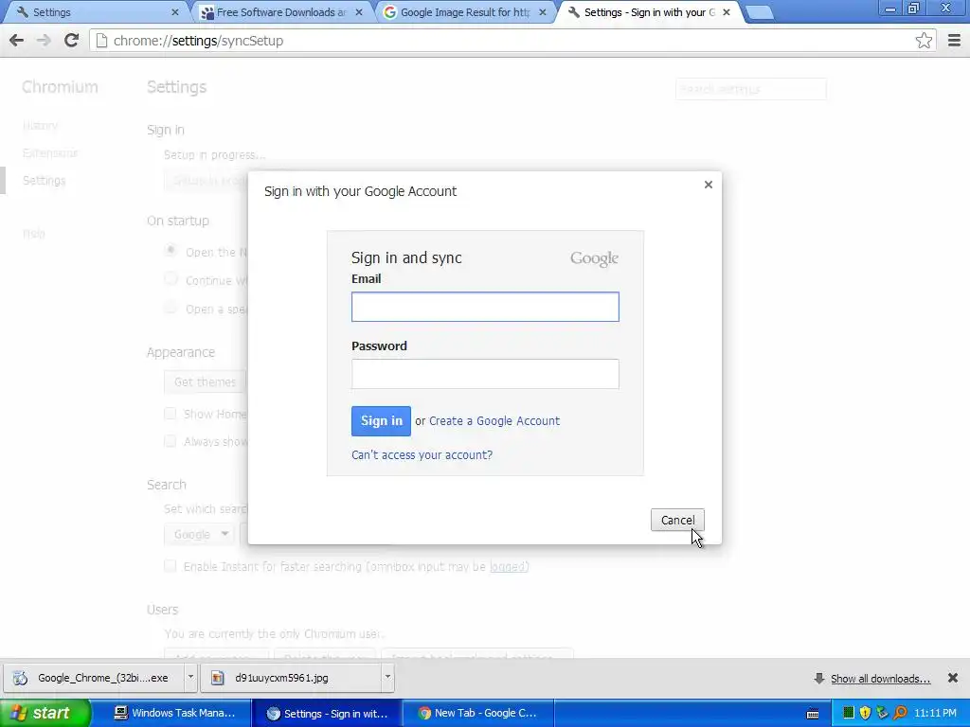Follow the Create a Google Account link
This screenshot has width=970, height=727.
click(x=494, y=421)
